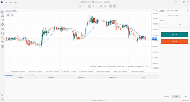Toggle the second panel view toolbar button
Screen dimensions: 190x102
point(115,6)
